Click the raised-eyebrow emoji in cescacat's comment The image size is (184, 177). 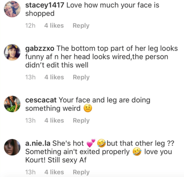[x=88, y=108]
